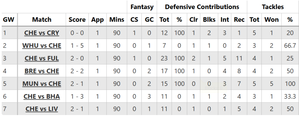Viewport: 299px width, 117px height.
Task: Click the Score column header
Action: [77, 20]
